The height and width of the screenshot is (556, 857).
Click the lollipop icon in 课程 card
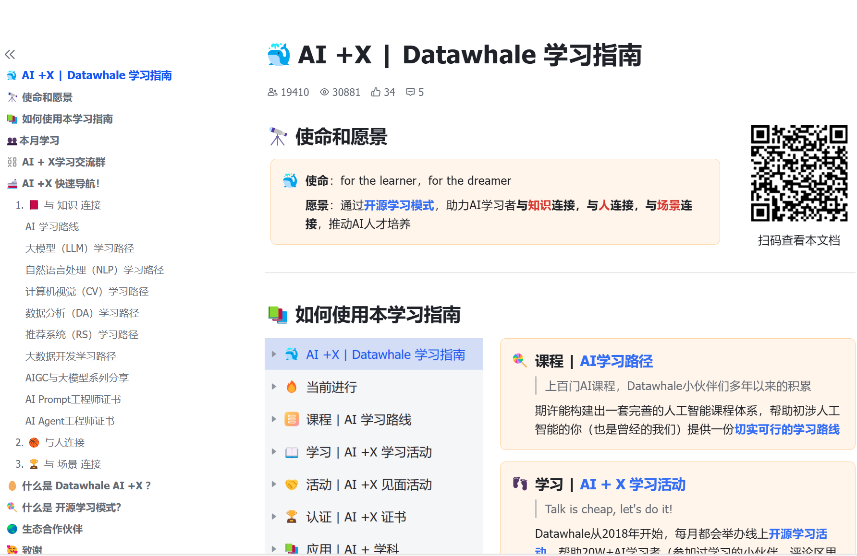tap(520, 360)
